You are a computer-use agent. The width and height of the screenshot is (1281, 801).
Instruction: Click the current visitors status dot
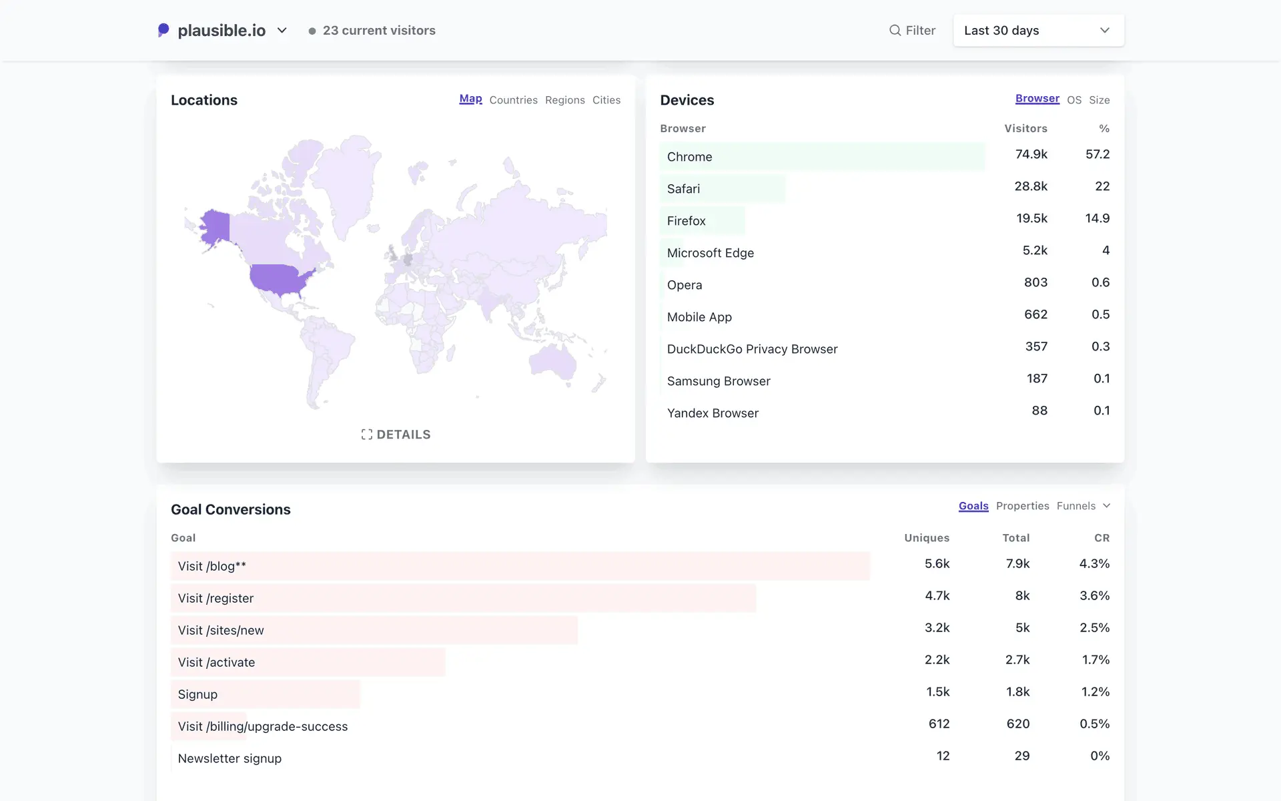(x=312, y=31)
